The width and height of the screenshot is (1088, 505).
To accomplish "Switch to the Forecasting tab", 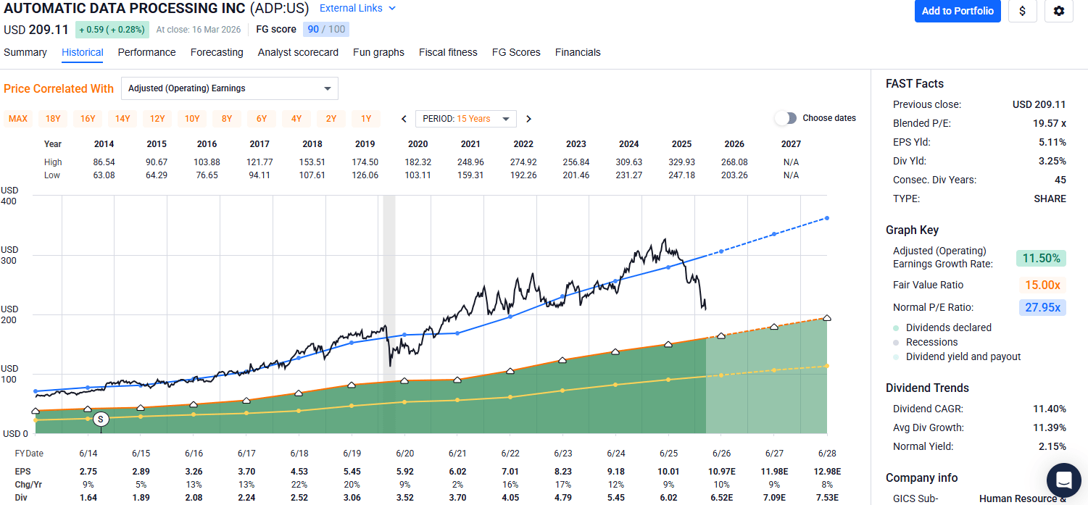I will tap(217, 52).
